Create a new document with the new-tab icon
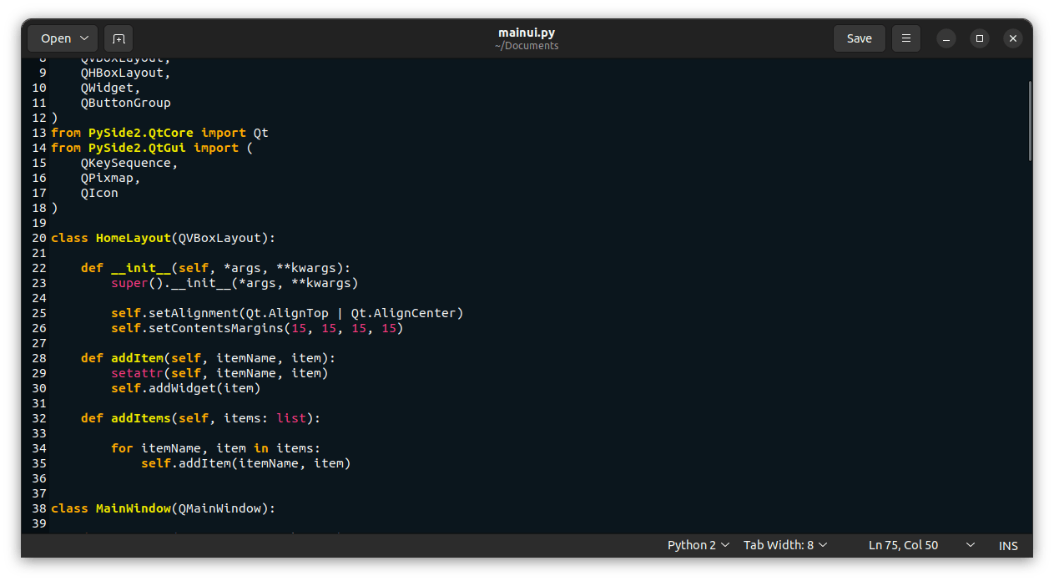 (x=119, y=38)
